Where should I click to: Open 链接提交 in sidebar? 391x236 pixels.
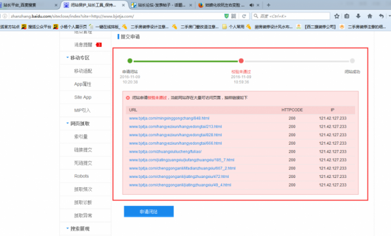pos(83,150)
